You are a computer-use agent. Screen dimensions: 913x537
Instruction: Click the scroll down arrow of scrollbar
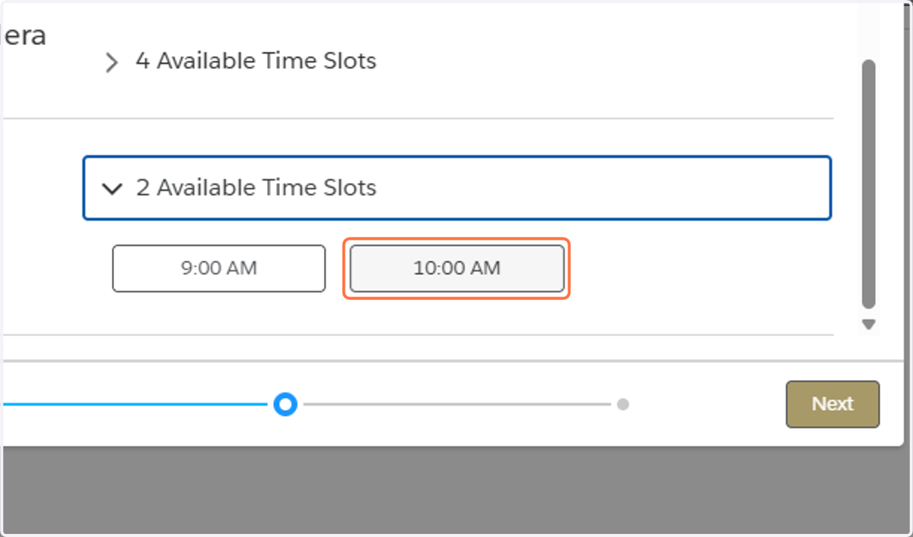[x=869, y=325]
